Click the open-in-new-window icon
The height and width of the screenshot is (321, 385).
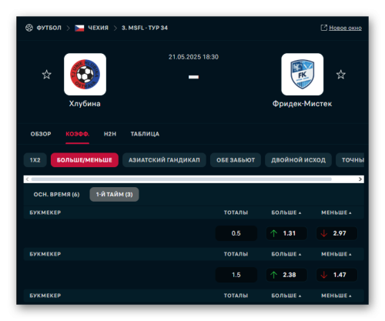point(324,28)
